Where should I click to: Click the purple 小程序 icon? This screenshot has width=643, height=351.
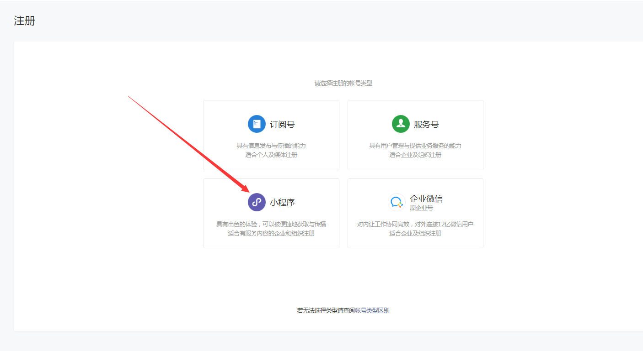point(257,202)
